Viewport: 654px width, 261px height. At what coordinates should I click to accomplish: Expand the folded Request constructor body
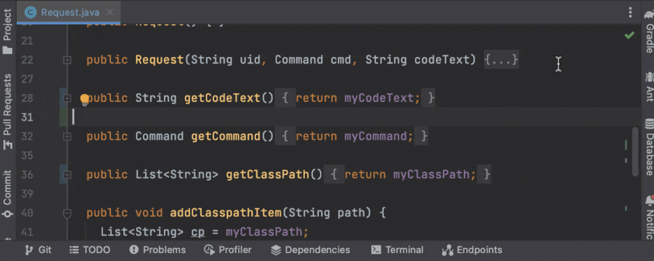tap(502, 60)
